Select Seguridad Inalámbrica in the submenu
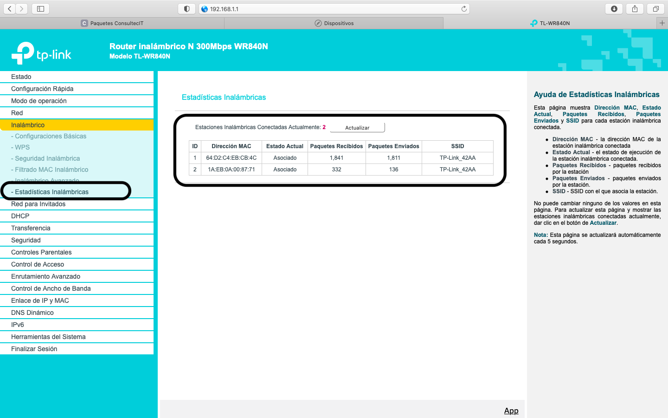 47,158
